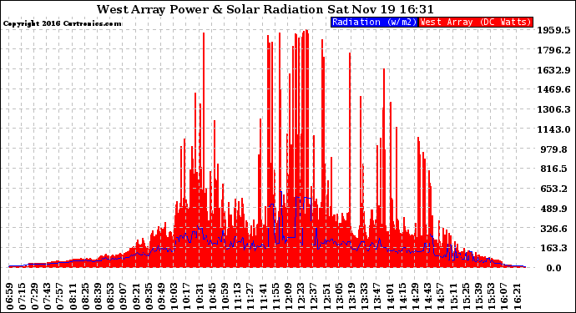The width and height of the screenshot is (576, 313).
Task: Click the x-axis time label 16:07
Action: (504, 296)
